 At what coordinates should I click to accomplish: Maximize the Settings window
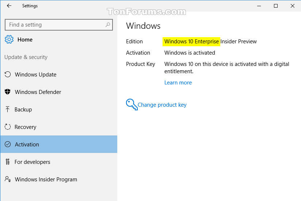[x=276, y=6]
